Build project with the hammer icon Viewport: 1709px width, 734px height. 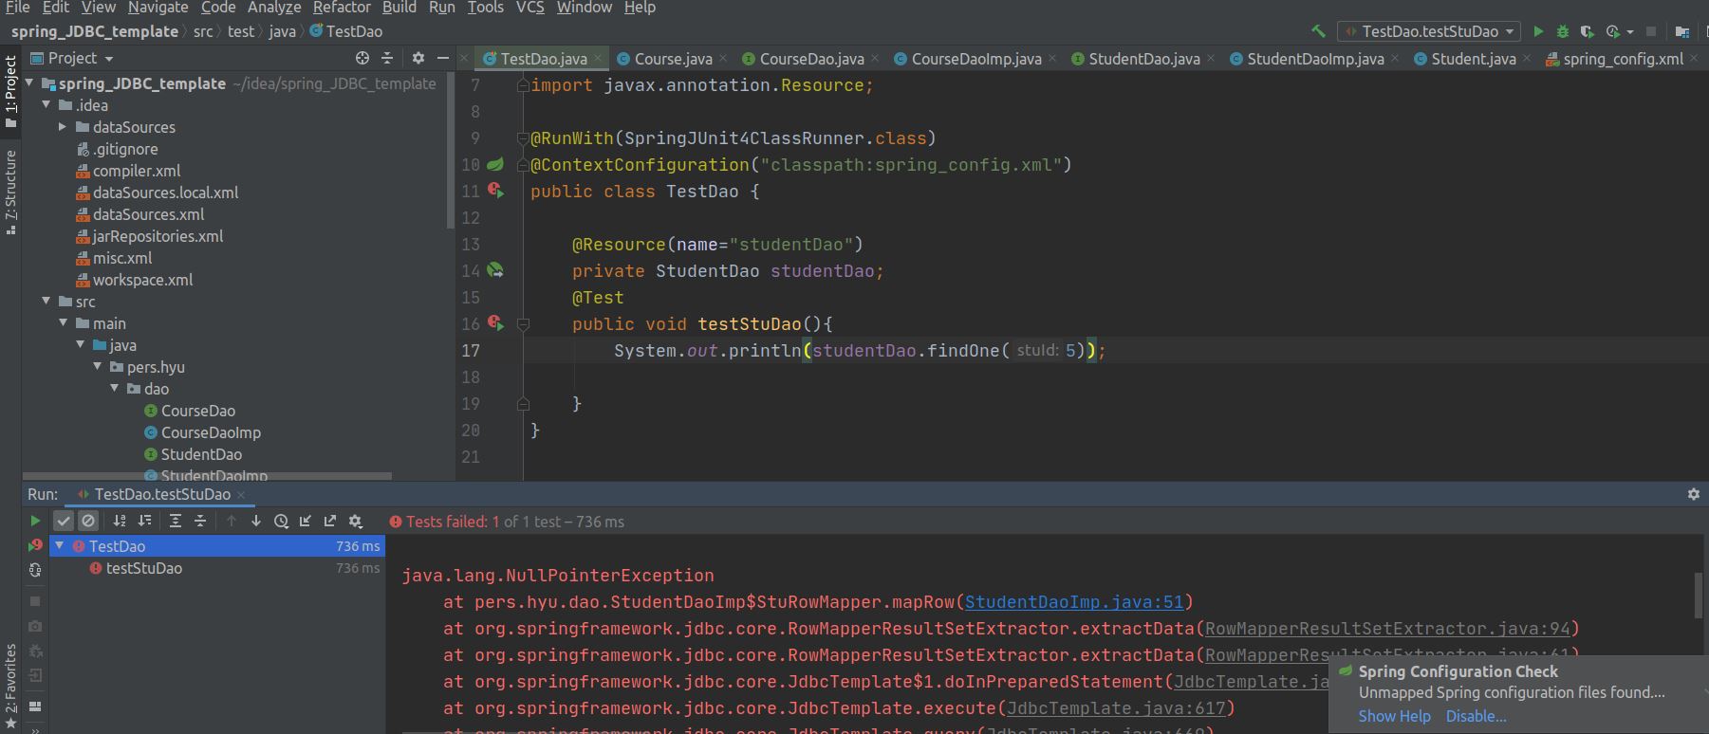click(1318, 31)
